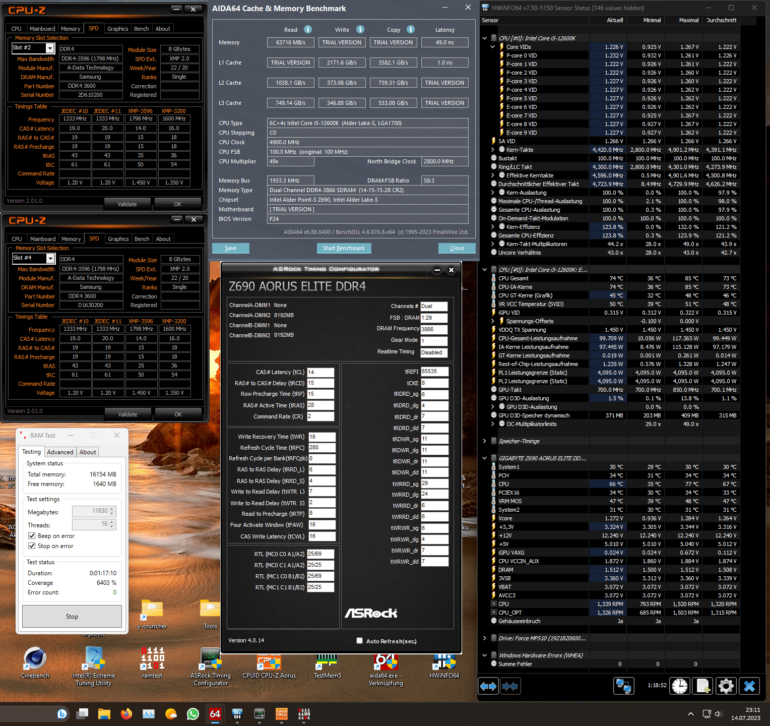
Task: Open Firefox from the taskbar
Action: [x=126, y=714]
